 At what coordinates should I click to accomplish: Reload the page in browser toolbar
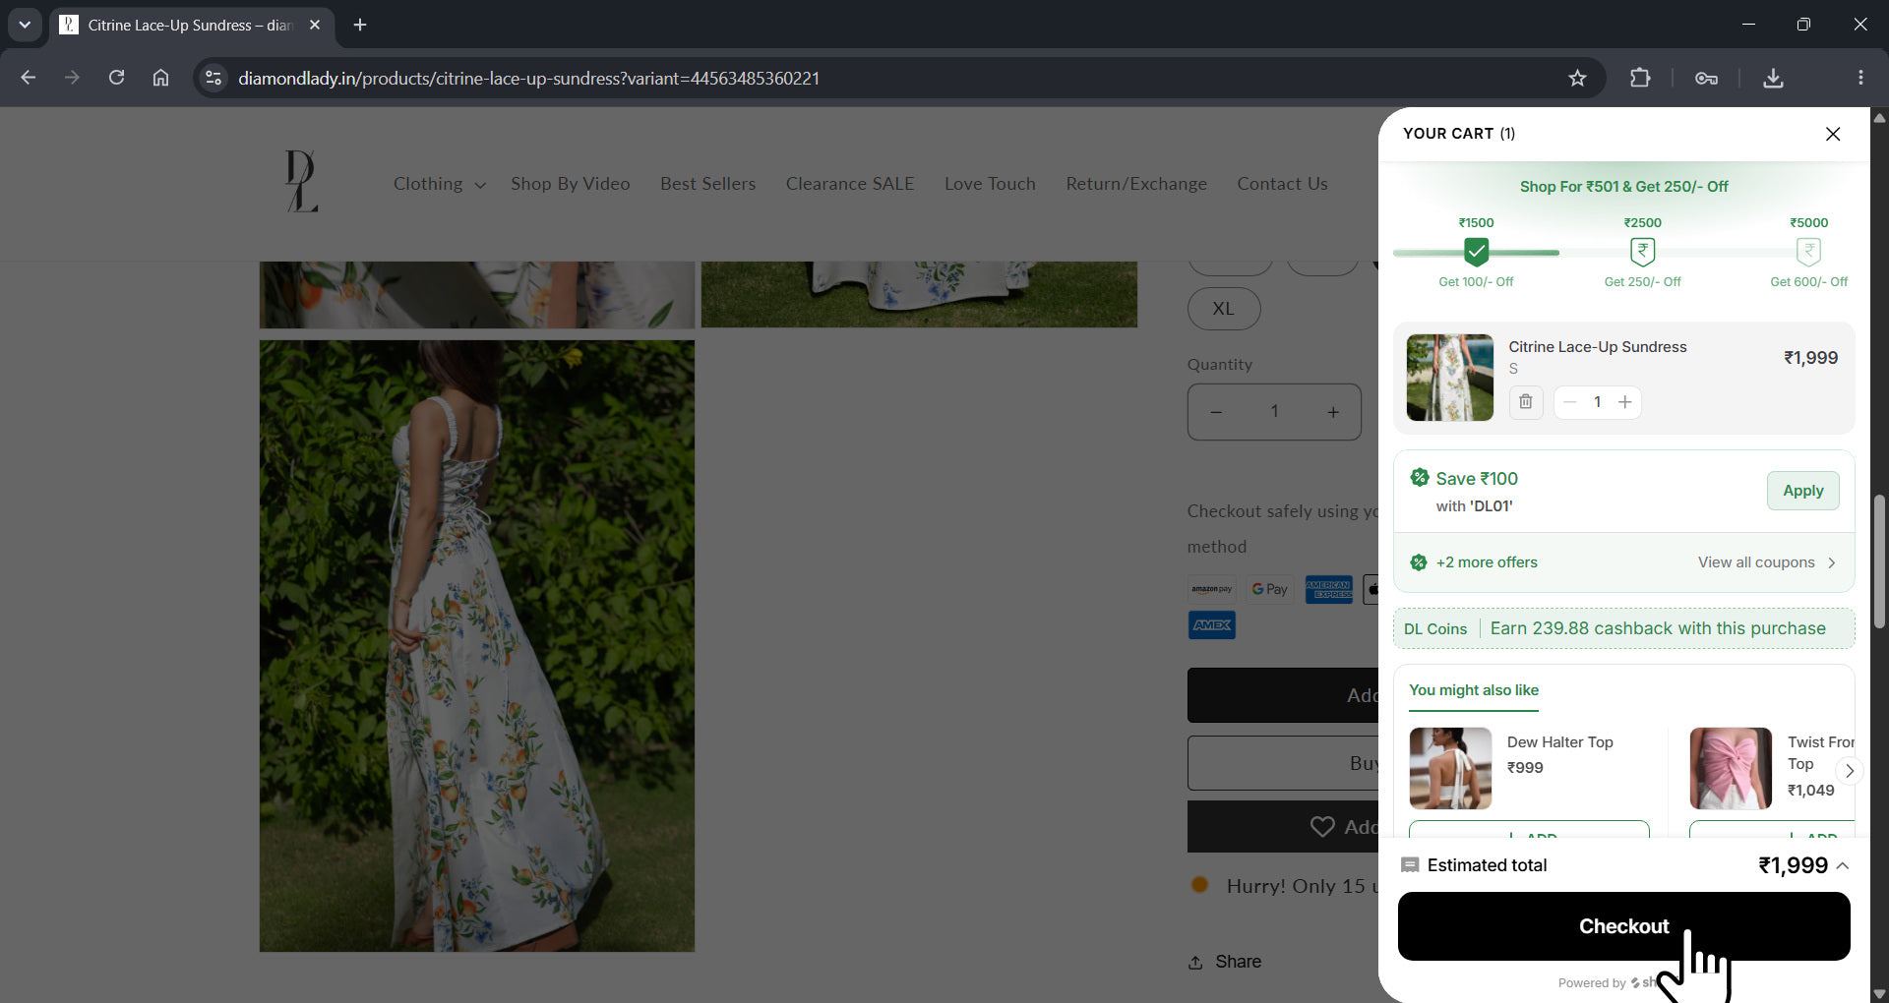coord(116,78)
